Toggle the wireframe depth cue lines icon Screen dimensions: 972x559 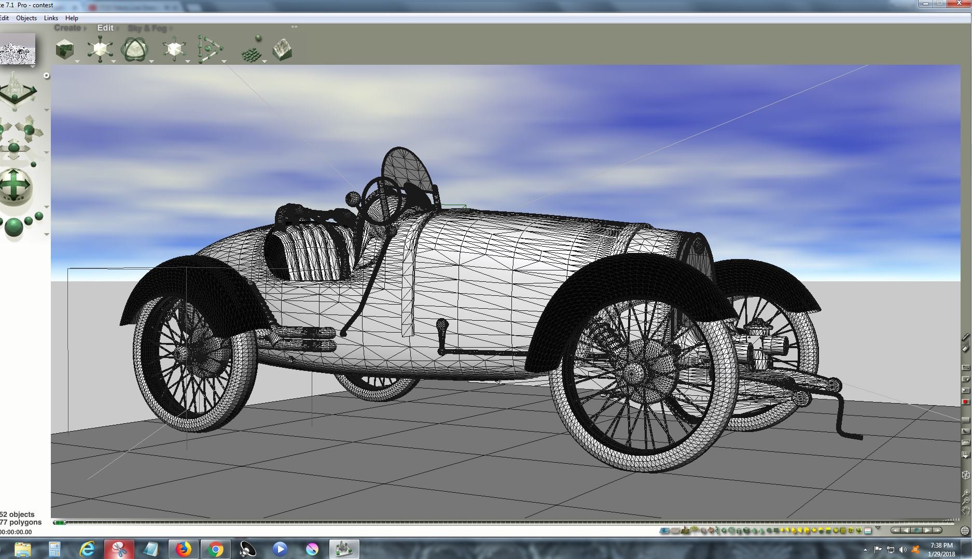click(x=965, y=420)
